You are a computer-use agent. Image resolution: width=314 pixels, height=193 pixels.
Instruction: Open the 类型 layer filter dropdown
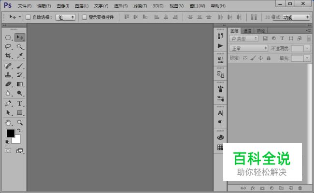[243, 39]
